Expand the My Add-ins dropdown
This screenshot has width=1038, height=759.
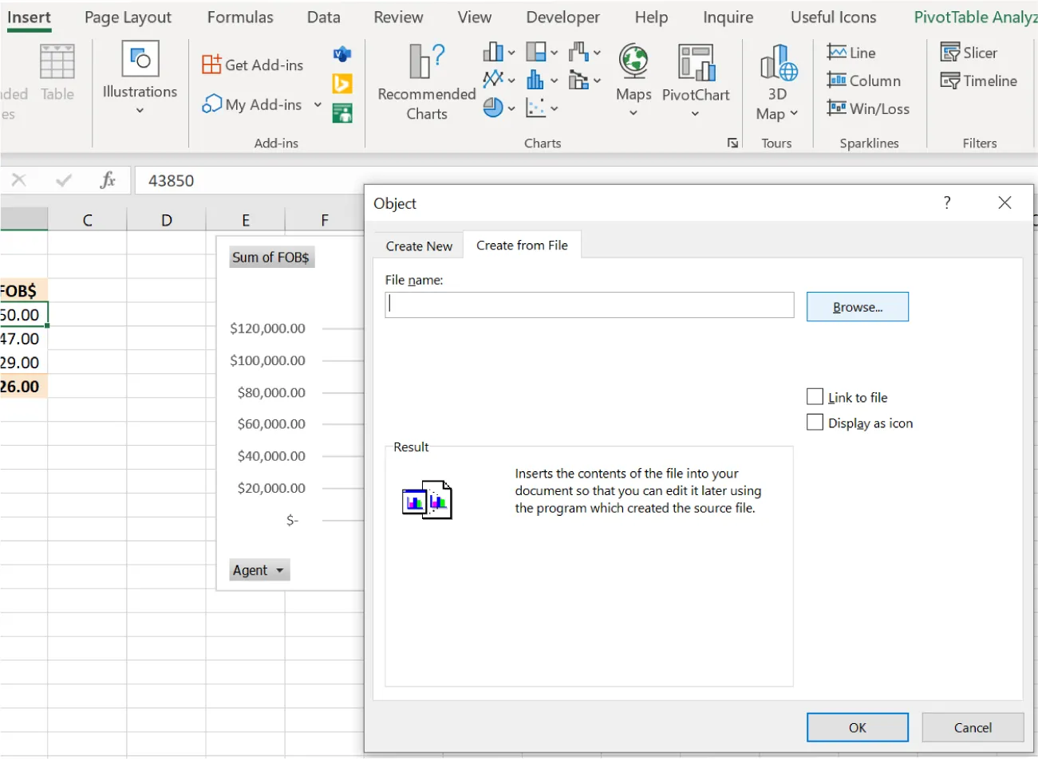(x=318, y=104)
